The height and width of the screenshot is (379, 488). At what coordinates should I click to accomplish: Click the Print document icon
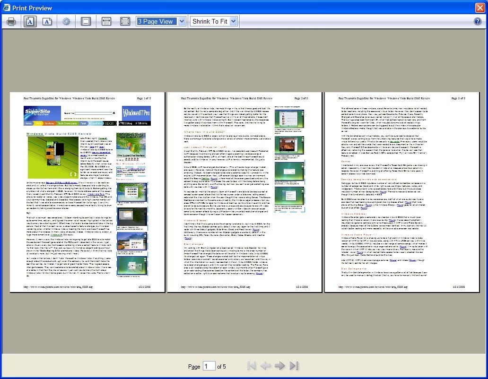click(11, 21)
